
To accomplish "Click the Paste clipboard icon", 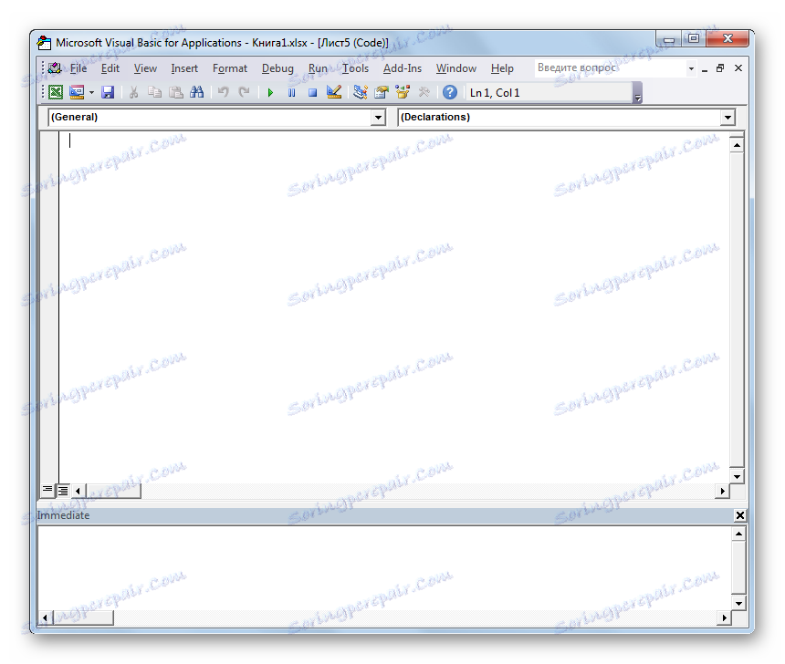I will coord(176,92).
